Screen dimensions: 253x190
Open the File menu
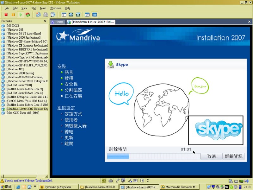click(7, 8)
